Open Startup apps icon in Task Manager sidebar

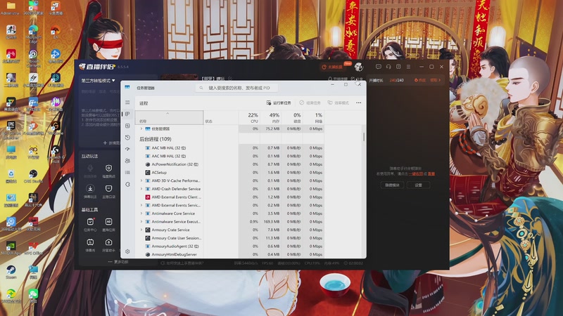tap(127, 149)
